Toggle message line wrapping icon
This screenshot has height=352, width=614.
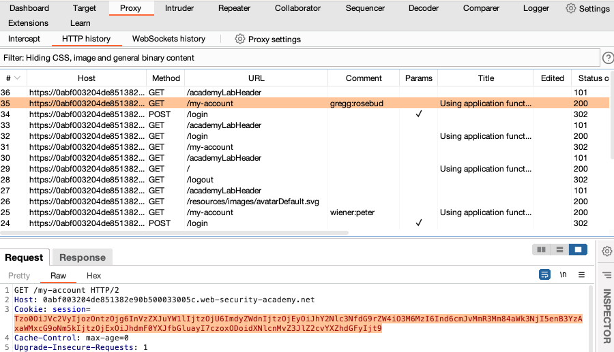(544, 274)
